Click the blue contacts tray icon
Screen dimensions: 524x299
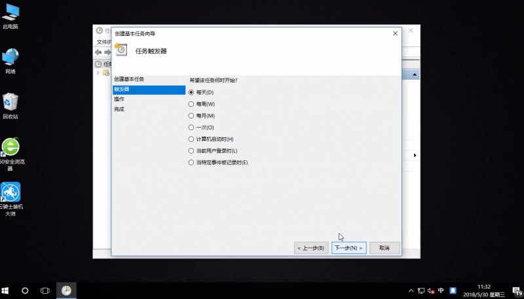pyautogui.click(x=453, y=290)
